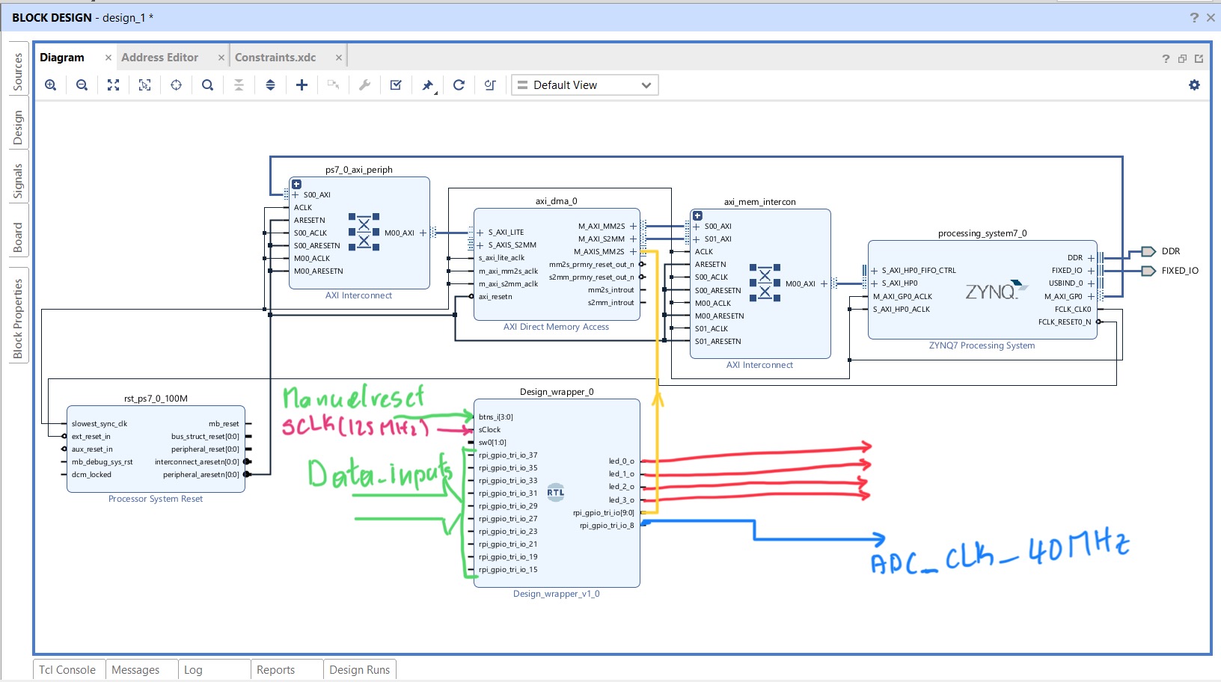Click the sClock pin on Design_wrapper_0
The height and width of the screenshot is (682, 1221).
point(489,430)
